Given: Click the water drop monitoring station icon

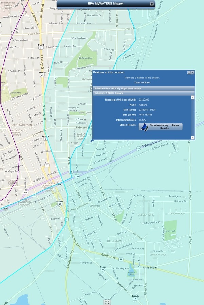Looking at the screenshot, I should point(144,127).
